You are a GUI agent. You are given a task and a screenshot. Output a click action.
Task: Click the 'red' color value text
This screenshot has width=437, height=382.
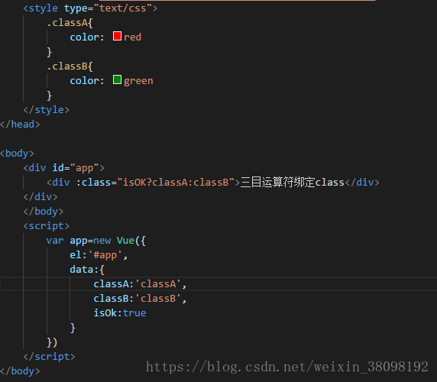coord(133,37)
